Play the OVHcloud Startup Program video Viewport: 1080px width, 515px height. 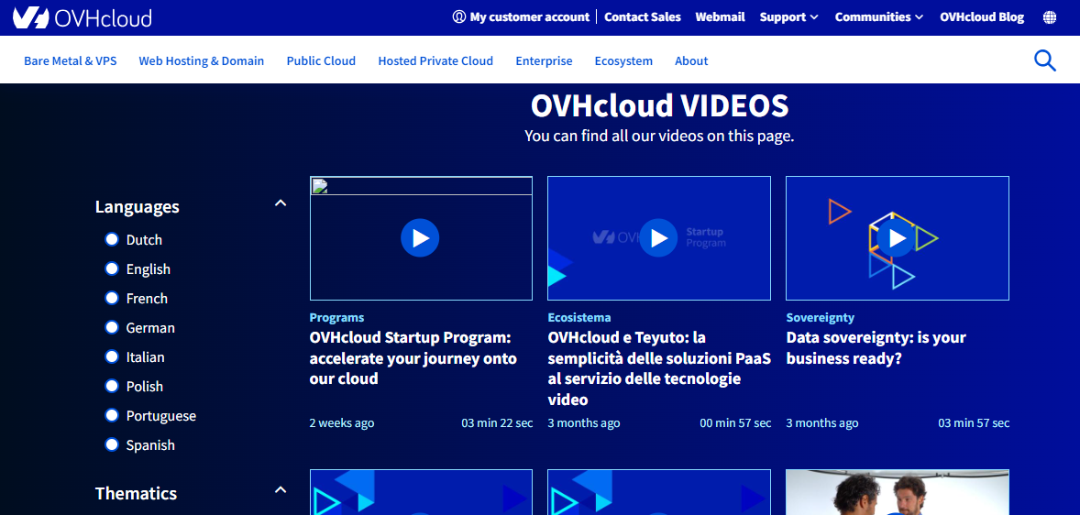click(420, 238)
